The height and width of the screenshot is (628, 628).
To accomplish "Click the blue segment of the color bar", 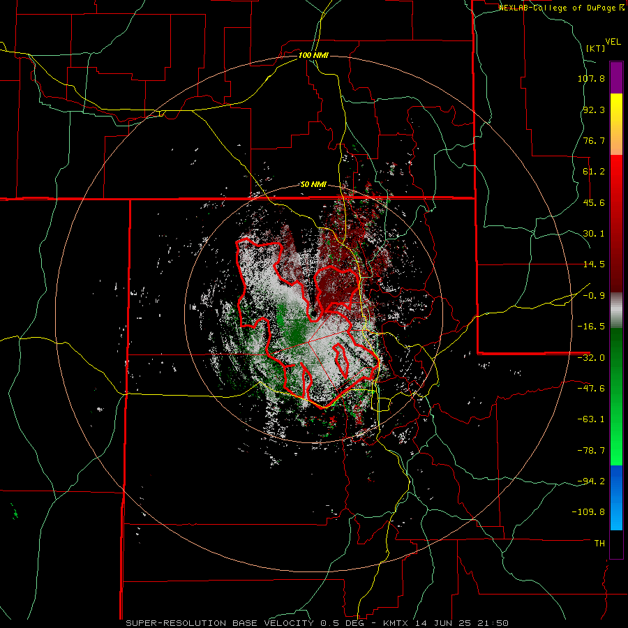I will click(x=616, y=498).
